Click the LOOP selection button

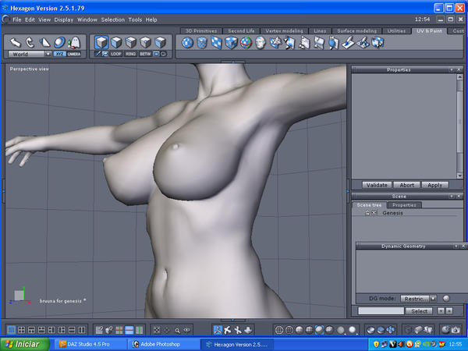coord(116,54)
